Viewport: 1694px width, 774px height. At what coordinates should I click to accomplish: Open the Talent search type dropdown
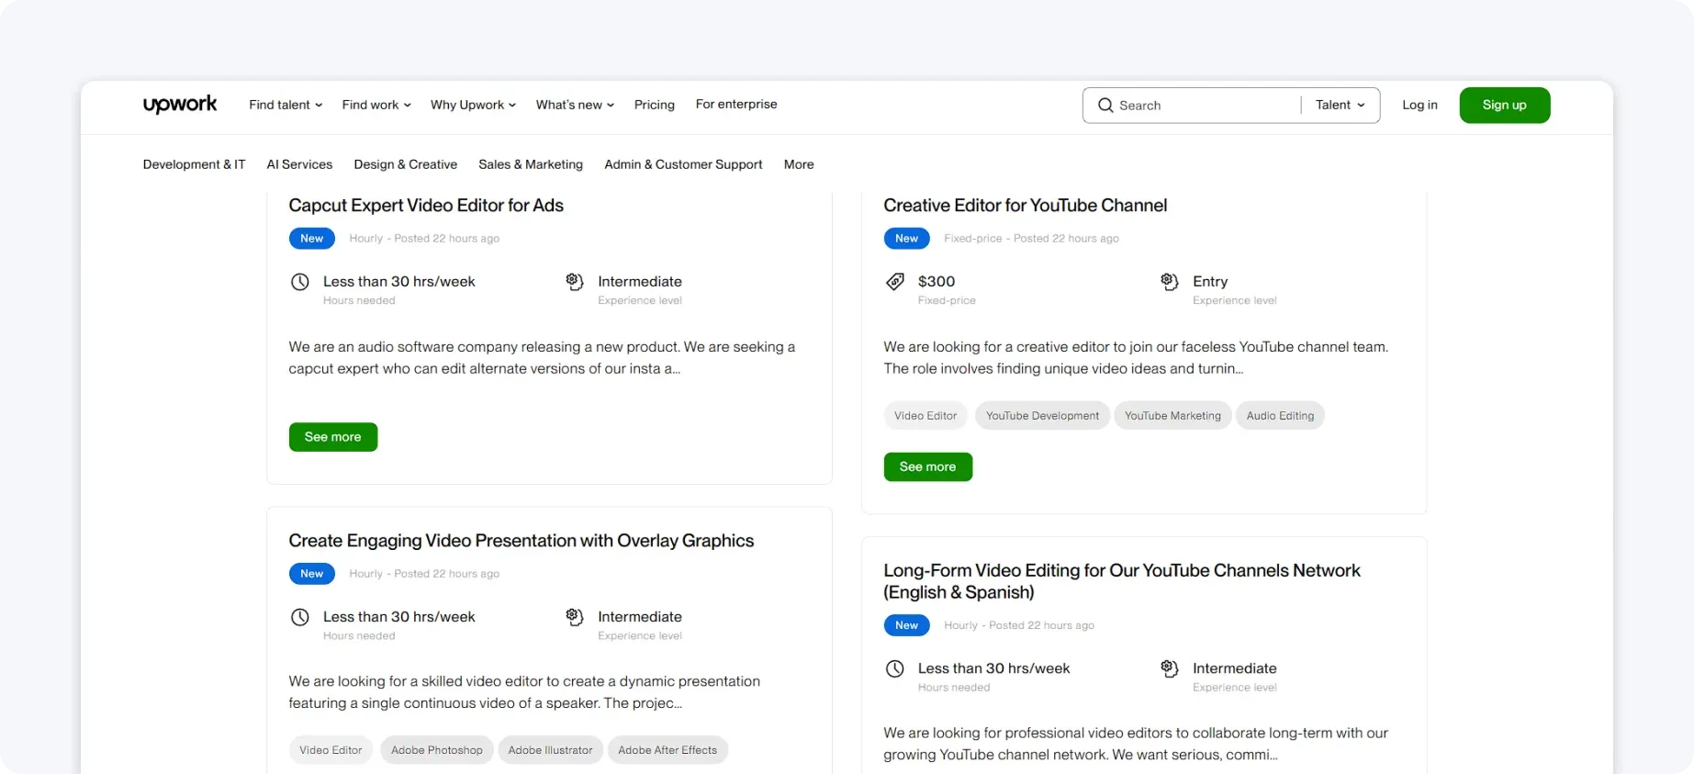(x=1340, y=105)
